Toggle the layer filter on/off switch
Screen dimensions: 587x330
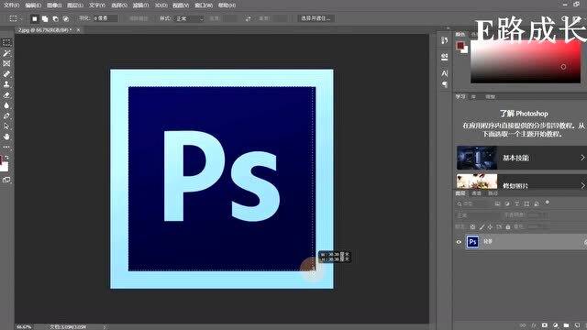coord(548,203)
